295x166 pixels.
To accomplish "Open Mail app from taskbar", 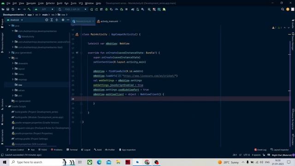I will click(109, 162).
